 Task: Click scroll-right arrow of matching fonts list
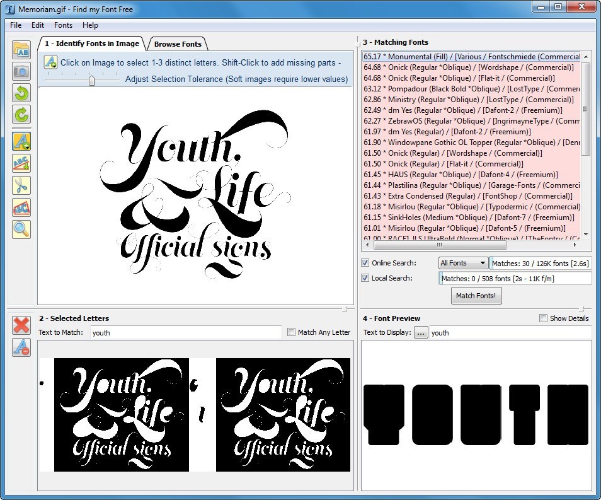[x=575, y=245]
